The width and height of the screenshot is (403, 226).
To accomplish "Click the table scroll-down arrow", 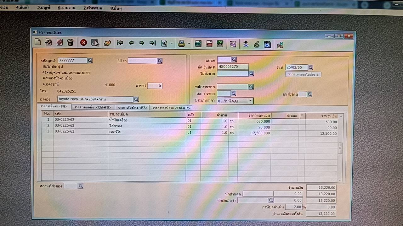I will (340, 180).
